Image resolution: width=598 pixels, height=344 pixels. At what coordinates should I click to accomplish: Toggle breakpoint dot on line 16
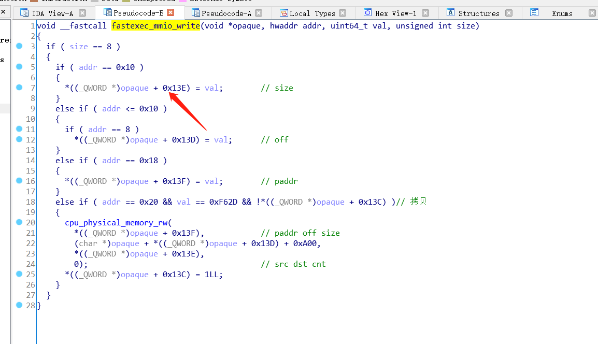pos(19,181)
